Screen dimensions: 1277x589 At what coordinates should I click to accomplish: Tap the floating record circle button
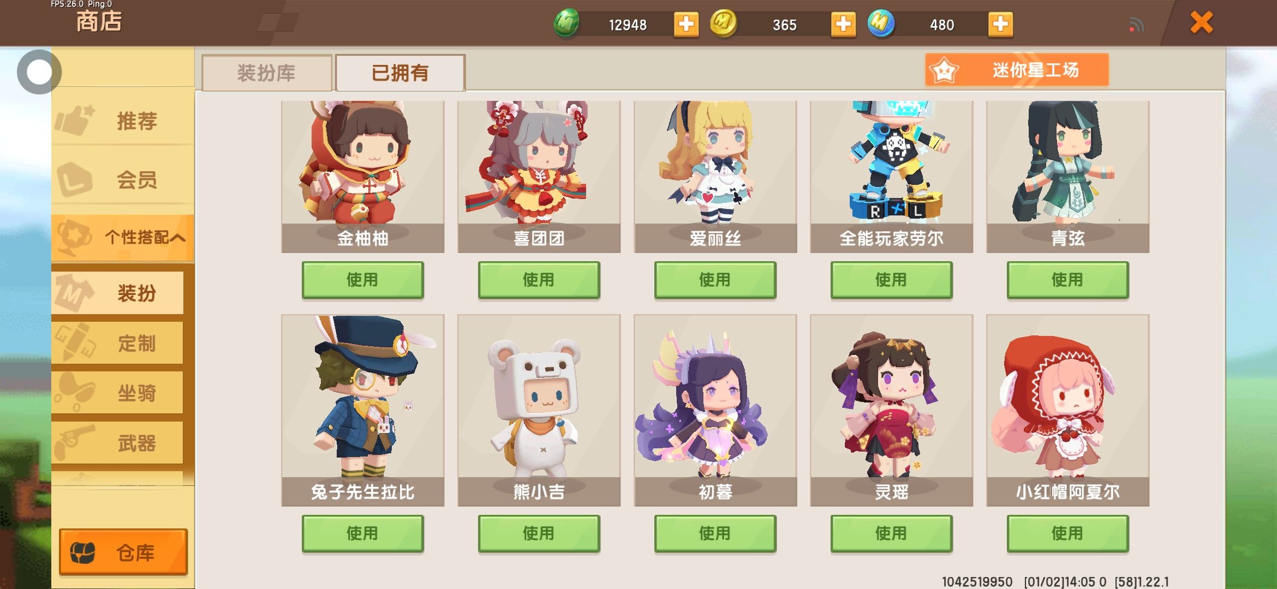pos(39,72)
